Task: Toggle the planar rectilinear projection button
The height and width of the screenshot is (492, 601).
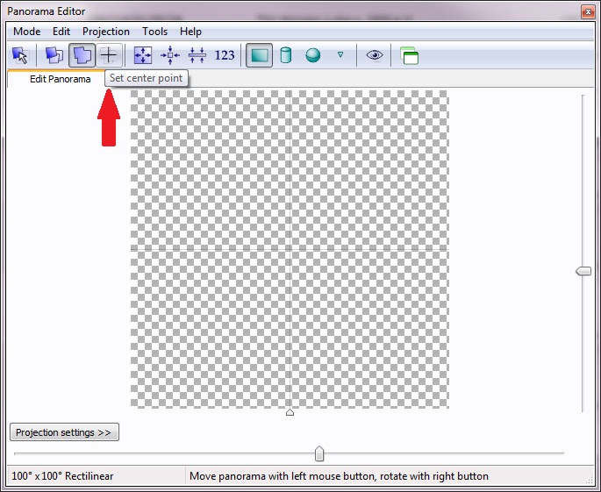Action: pos(259,55)
